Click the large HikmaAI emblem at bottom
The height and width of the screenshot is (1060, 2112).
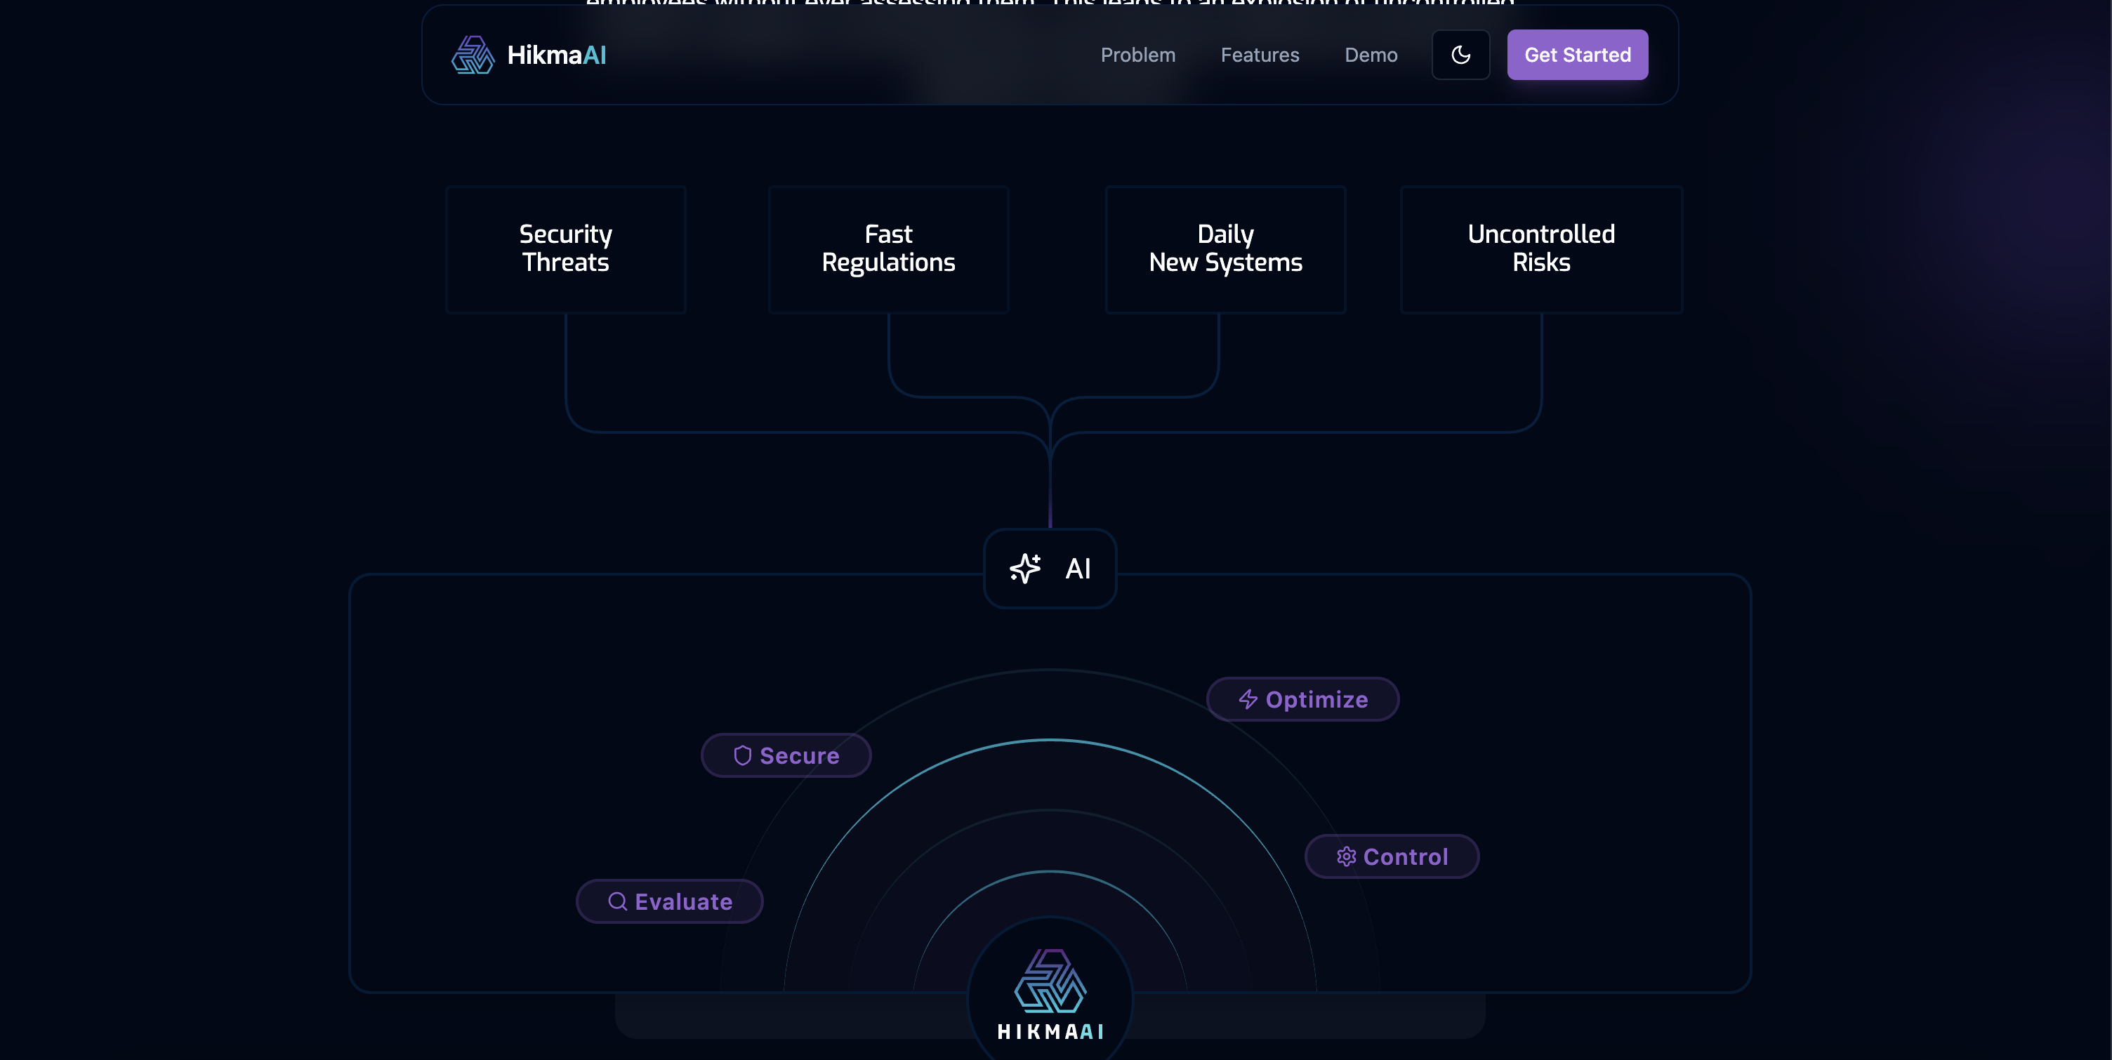click(1050, 982)
